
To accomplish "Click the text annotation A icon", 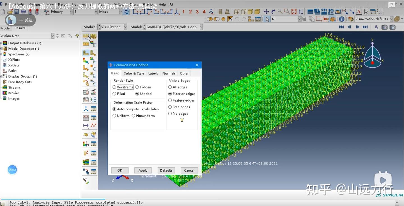I will 359,11.
